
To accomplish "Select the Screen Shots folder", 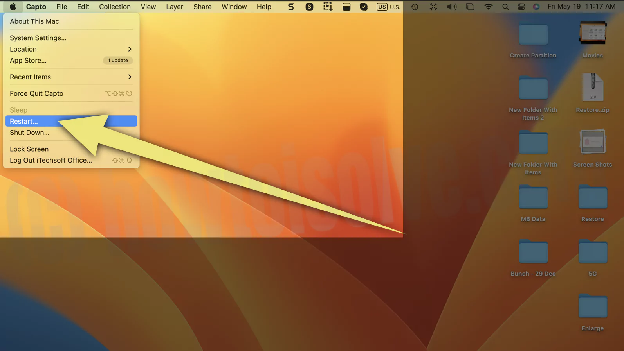I will (593, 142).
